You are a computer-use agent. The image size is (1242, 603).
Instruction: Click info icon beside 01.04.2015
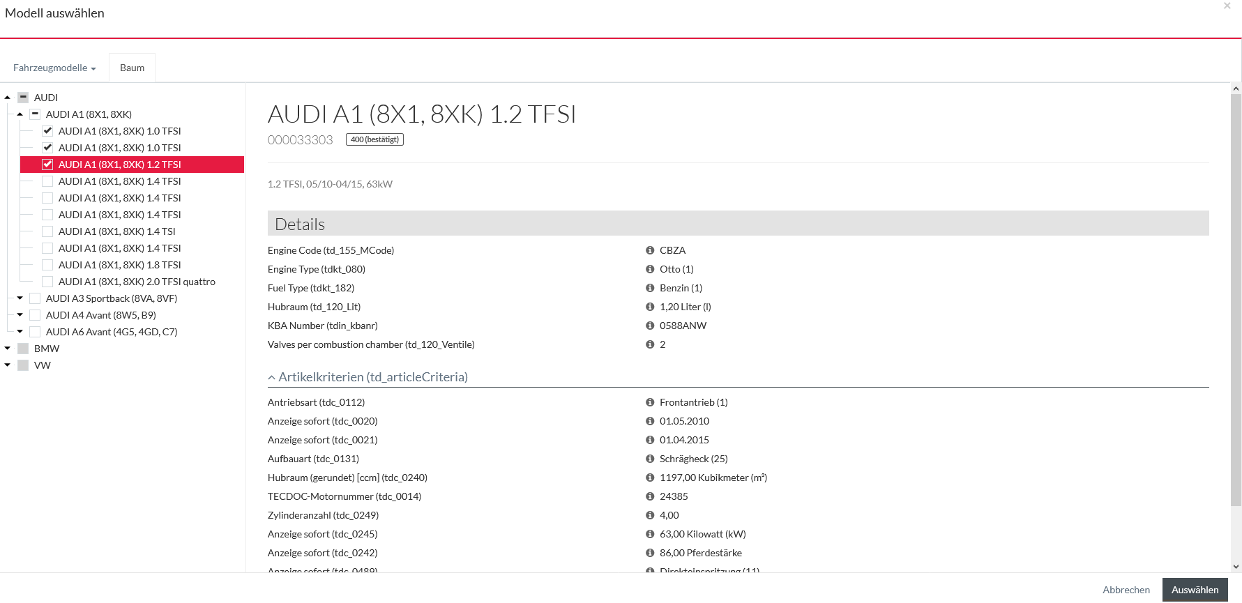tap(650, 440)
